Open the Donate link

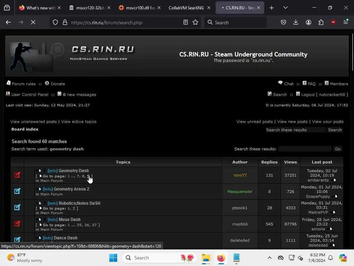58,84
